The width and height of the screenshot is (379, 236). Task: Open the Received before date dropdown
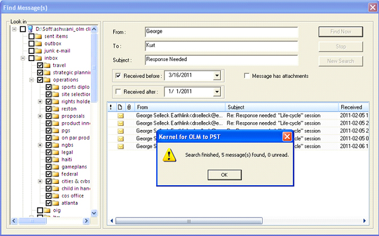click(x=217, y=75)
